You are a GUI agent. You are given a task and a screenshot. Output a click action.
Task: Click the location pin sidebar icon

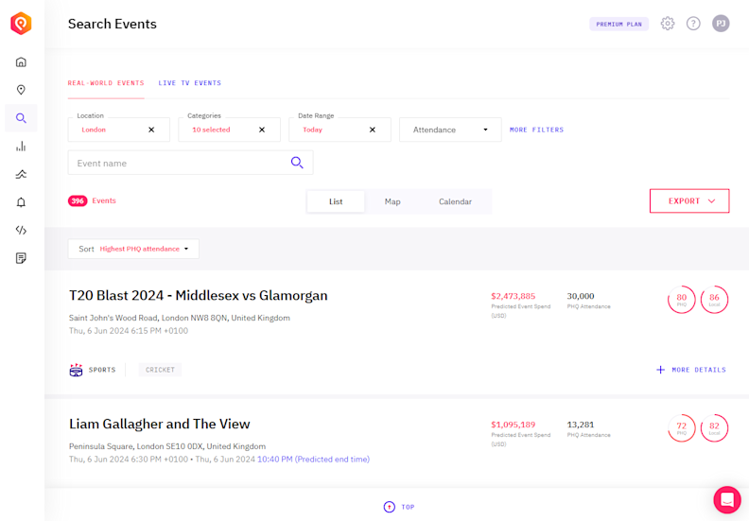tap(21, 90)
